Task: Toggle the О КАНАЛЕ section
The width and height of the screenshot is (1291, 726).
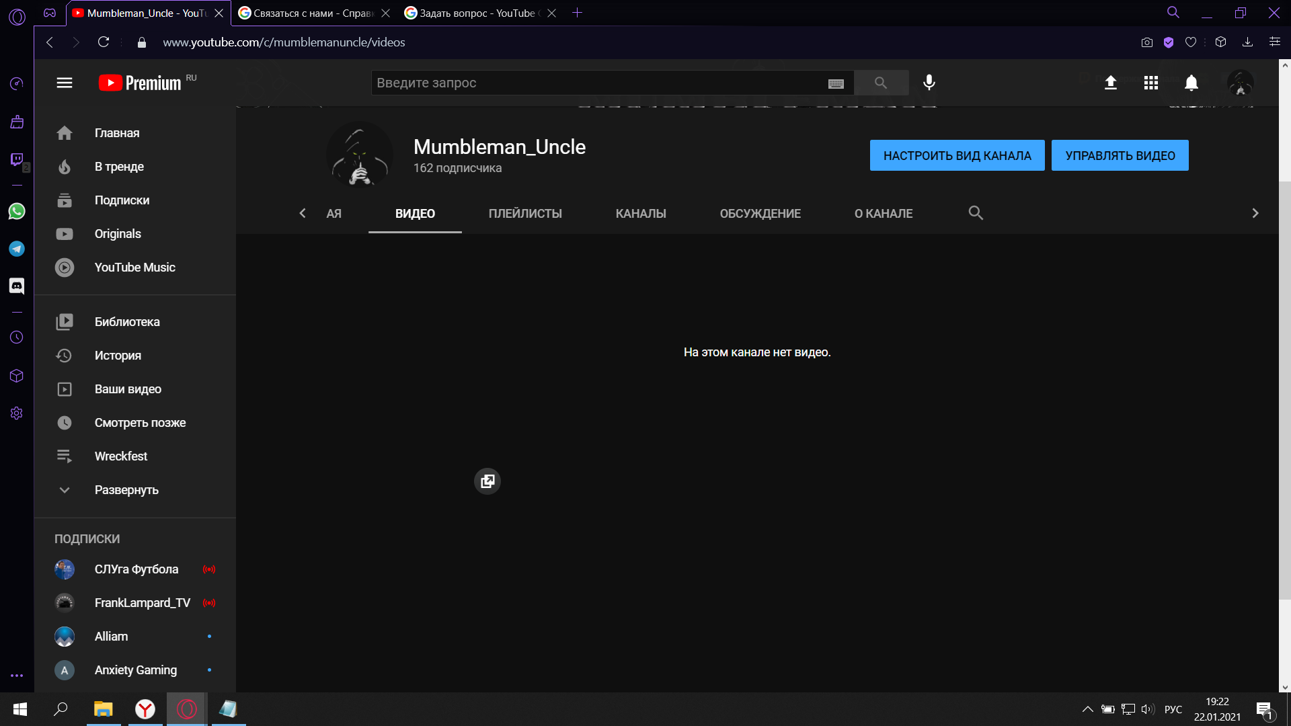Action: point(883,212)
